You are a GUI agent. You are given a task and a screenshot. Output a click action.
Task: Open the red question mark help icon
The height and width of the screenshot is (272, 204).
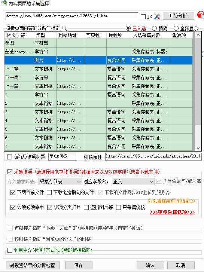[x=201, y=15]
